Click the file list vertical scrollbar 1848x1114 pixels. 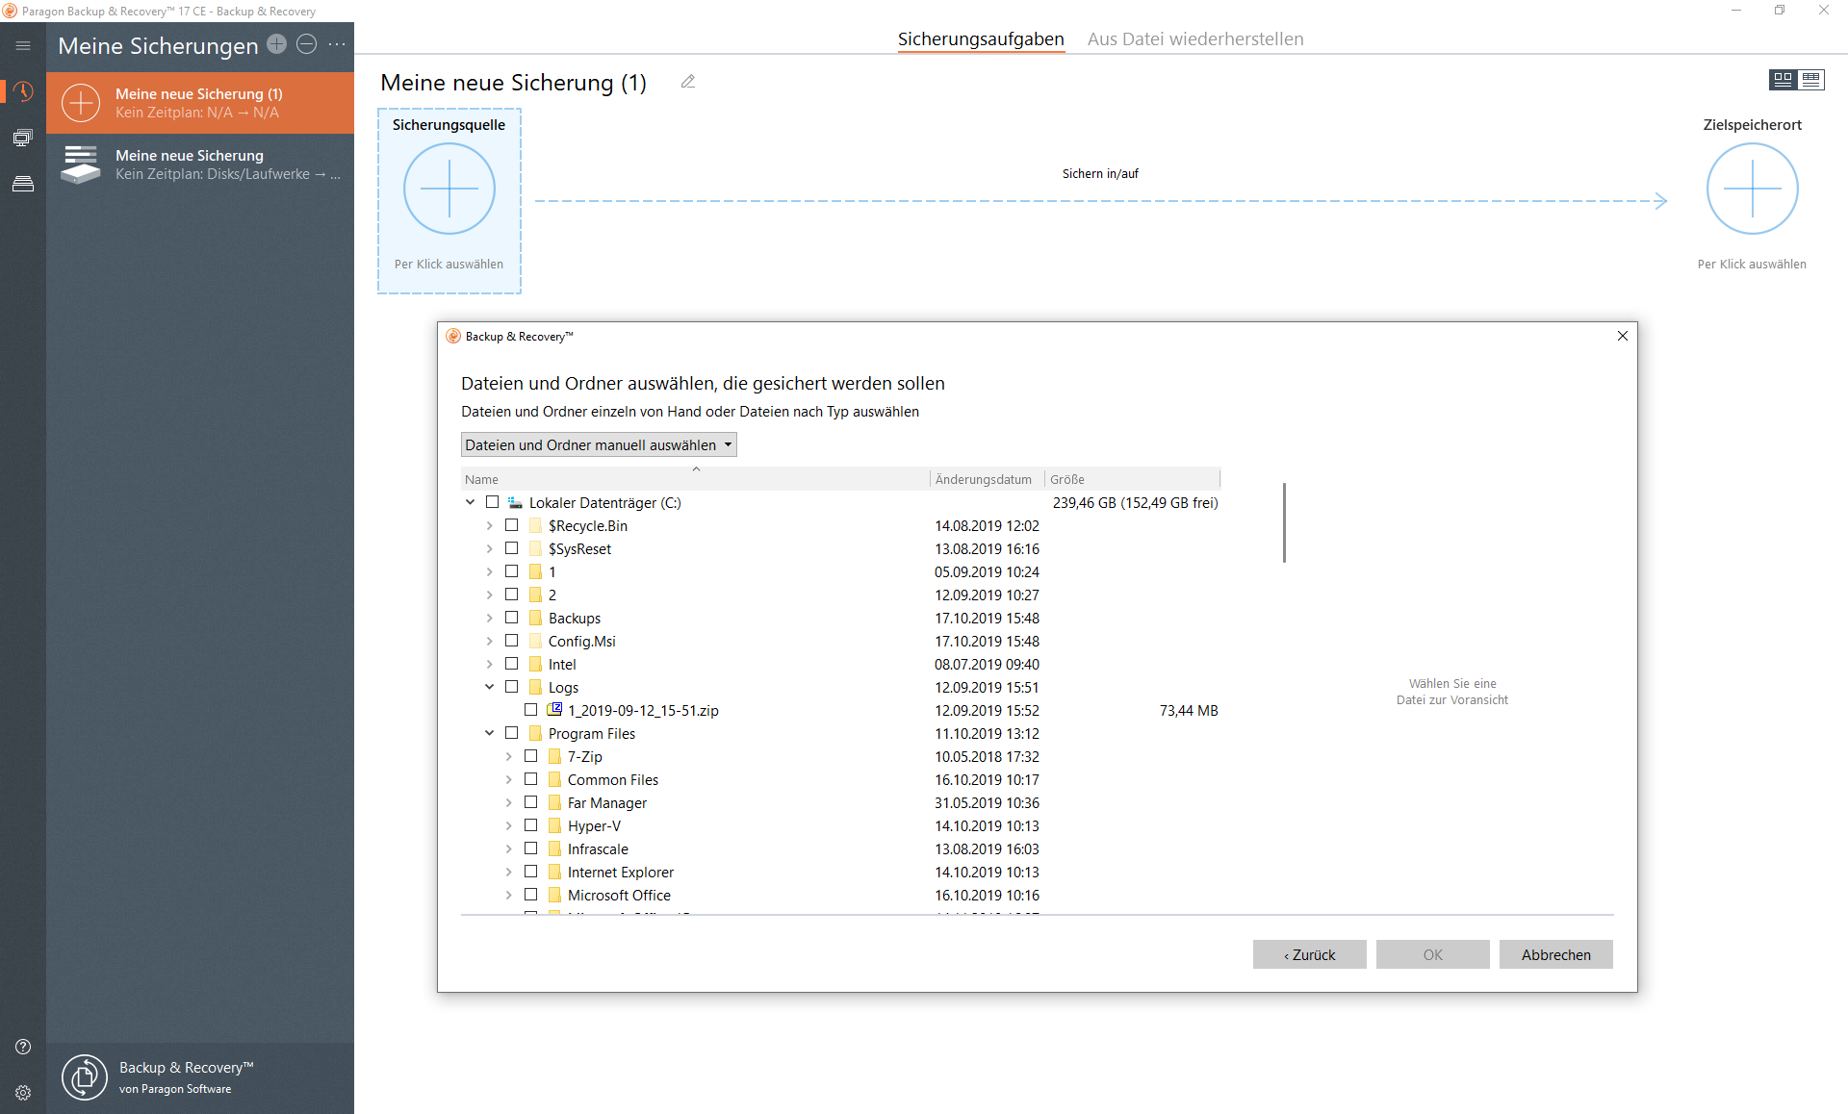pos(1284,523)
